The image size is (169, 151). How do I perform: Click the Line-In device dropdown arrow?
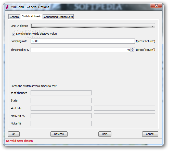click(153, 26)
